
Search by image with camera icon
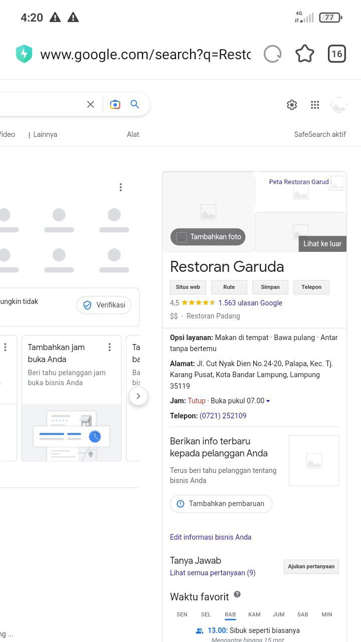115,104
